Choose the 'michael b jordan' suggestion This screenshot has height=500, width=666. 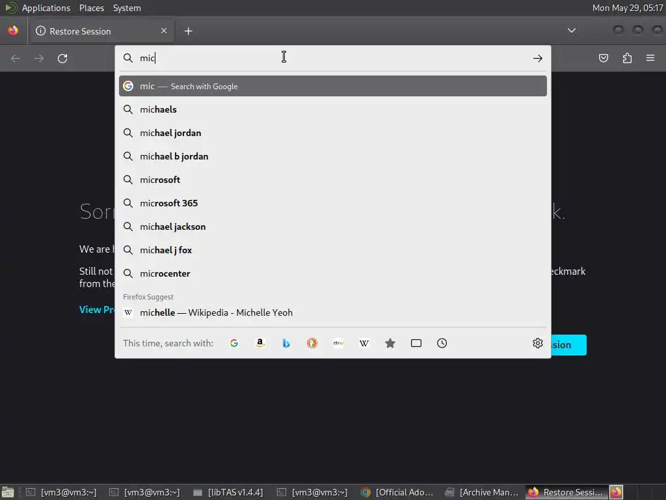click(332, 156)
